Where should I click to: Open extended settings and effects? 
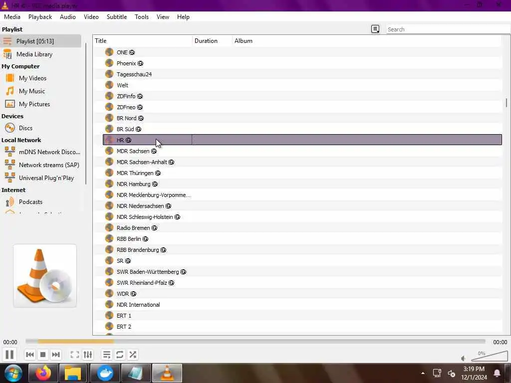tap(88, 355)
